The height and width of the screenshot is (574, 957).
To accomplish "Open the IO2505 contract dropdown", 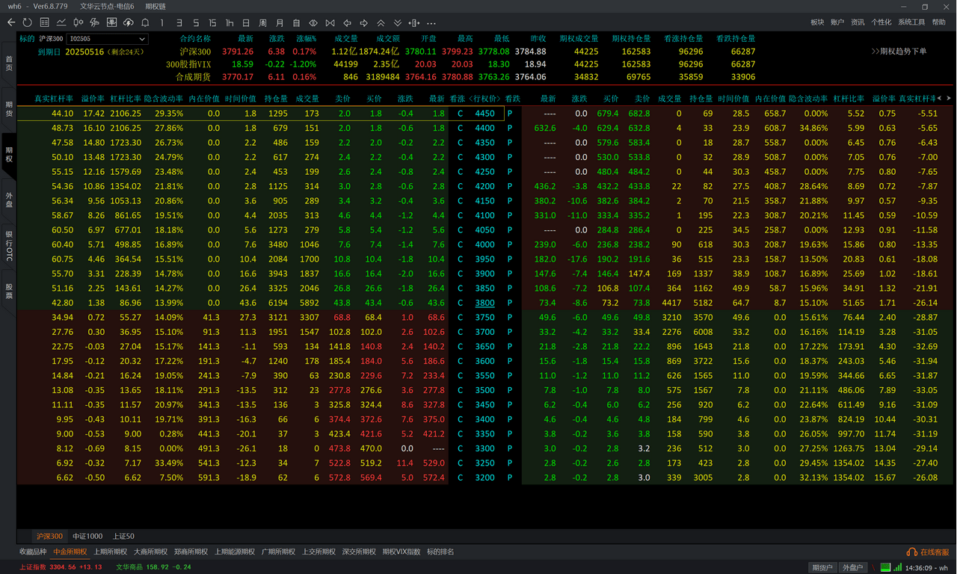I will click(x=108, y=39).
